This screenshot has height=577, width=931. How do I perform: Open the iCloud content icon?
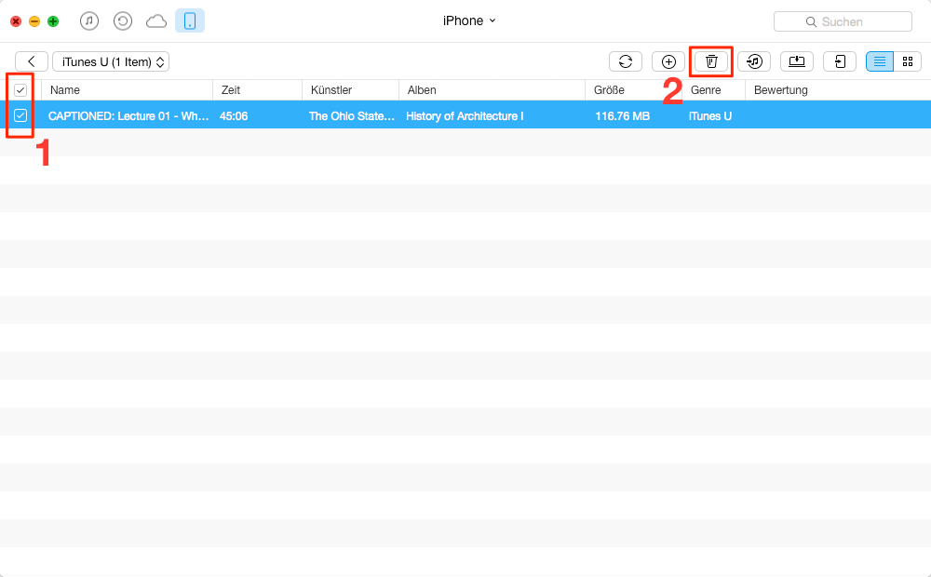click(156, 22)
